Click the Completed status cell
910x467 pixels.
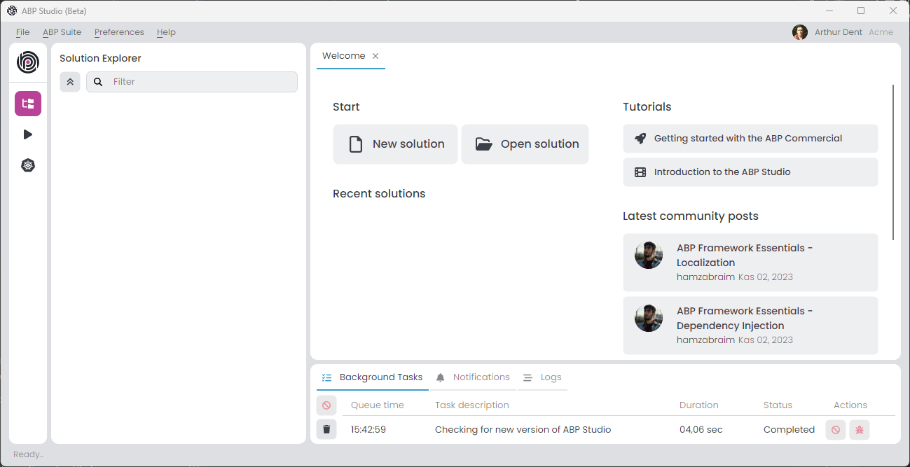(x=789, y=430)
